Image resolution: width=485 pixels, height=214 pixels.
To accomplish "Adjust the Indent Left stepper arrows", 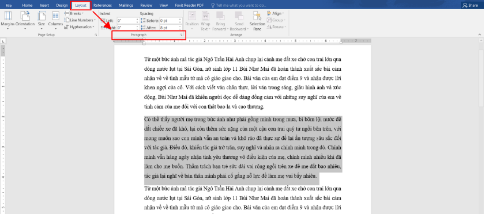I will tap(137, 21).
